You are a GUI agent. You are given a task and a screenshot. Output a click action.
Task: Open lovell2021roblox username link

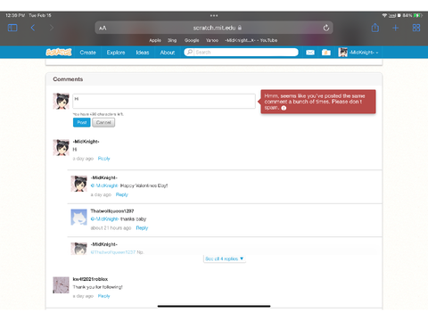tap(90, 279)
